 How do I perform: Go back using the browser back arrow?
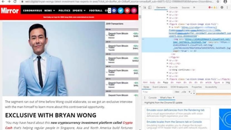3,2
